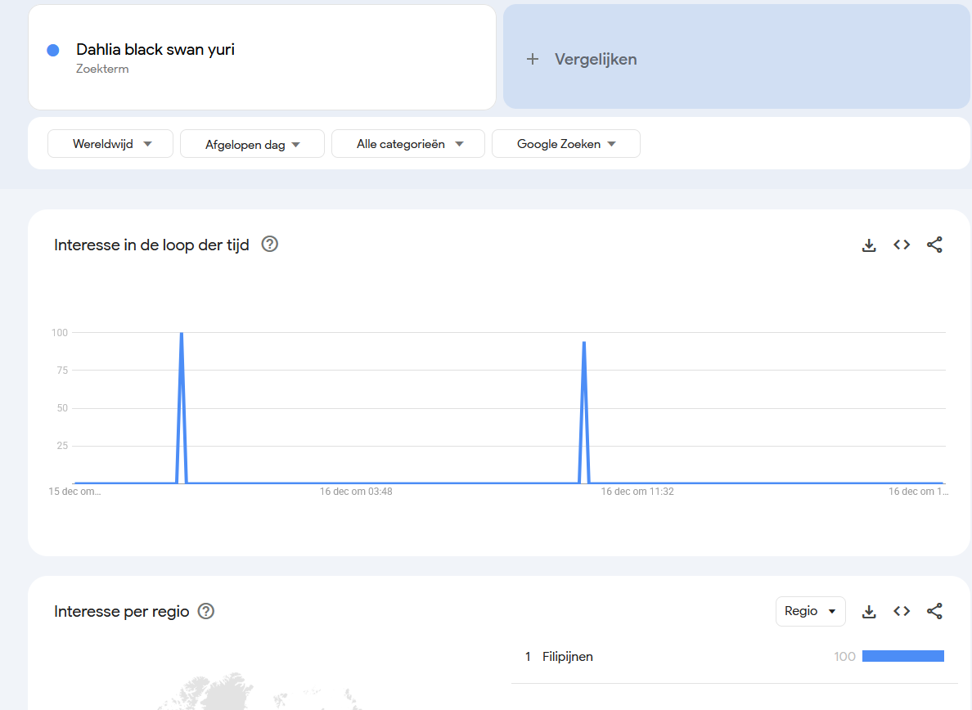Click the Filipijnen region row
This screenshot has height=710, width=972.
point(735,657)
